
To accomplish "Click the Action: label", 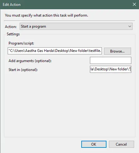I will point(11,27).
